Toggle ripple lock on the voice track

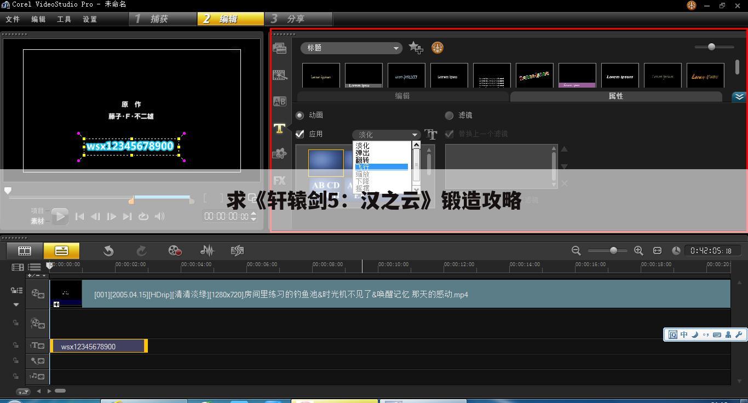click(x=16, y=361)
